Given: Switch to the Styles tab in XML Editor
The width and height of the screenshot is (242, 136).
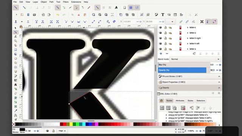Looking at the screenshot, I should click(190, 101).
